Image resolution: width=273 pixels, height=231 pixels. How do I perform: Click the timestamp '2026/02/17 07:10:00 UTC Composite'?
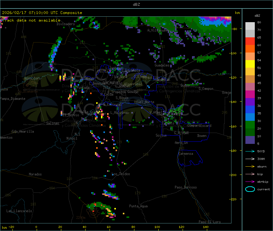click(42, 13)
